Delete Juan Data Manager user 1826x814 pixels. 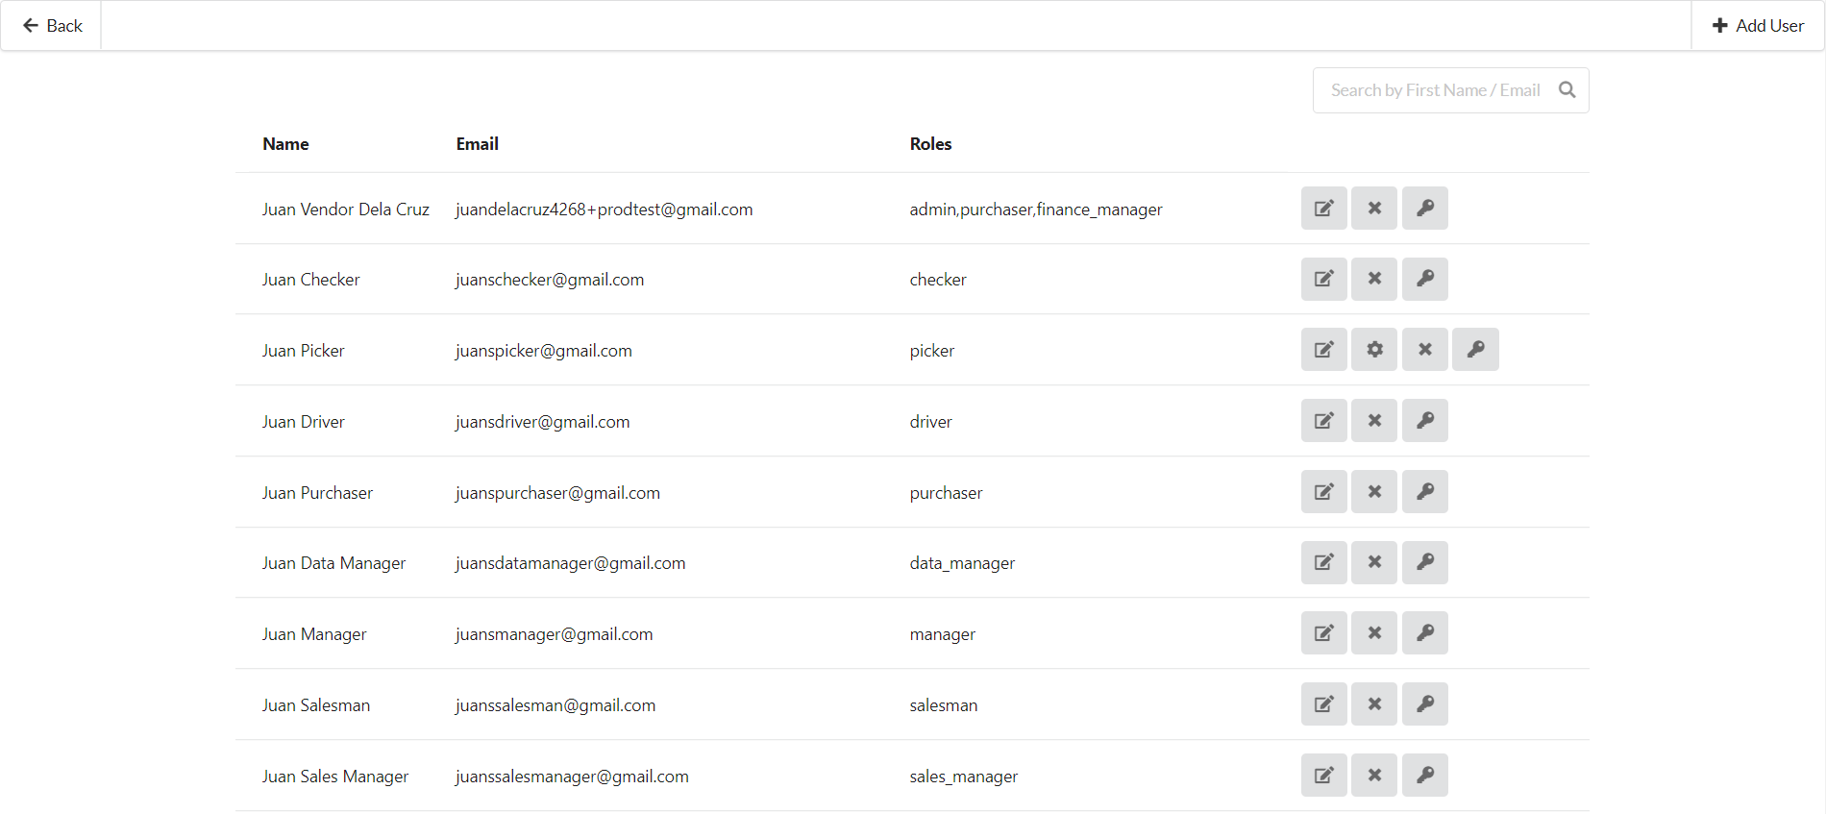click(1374, 562)
